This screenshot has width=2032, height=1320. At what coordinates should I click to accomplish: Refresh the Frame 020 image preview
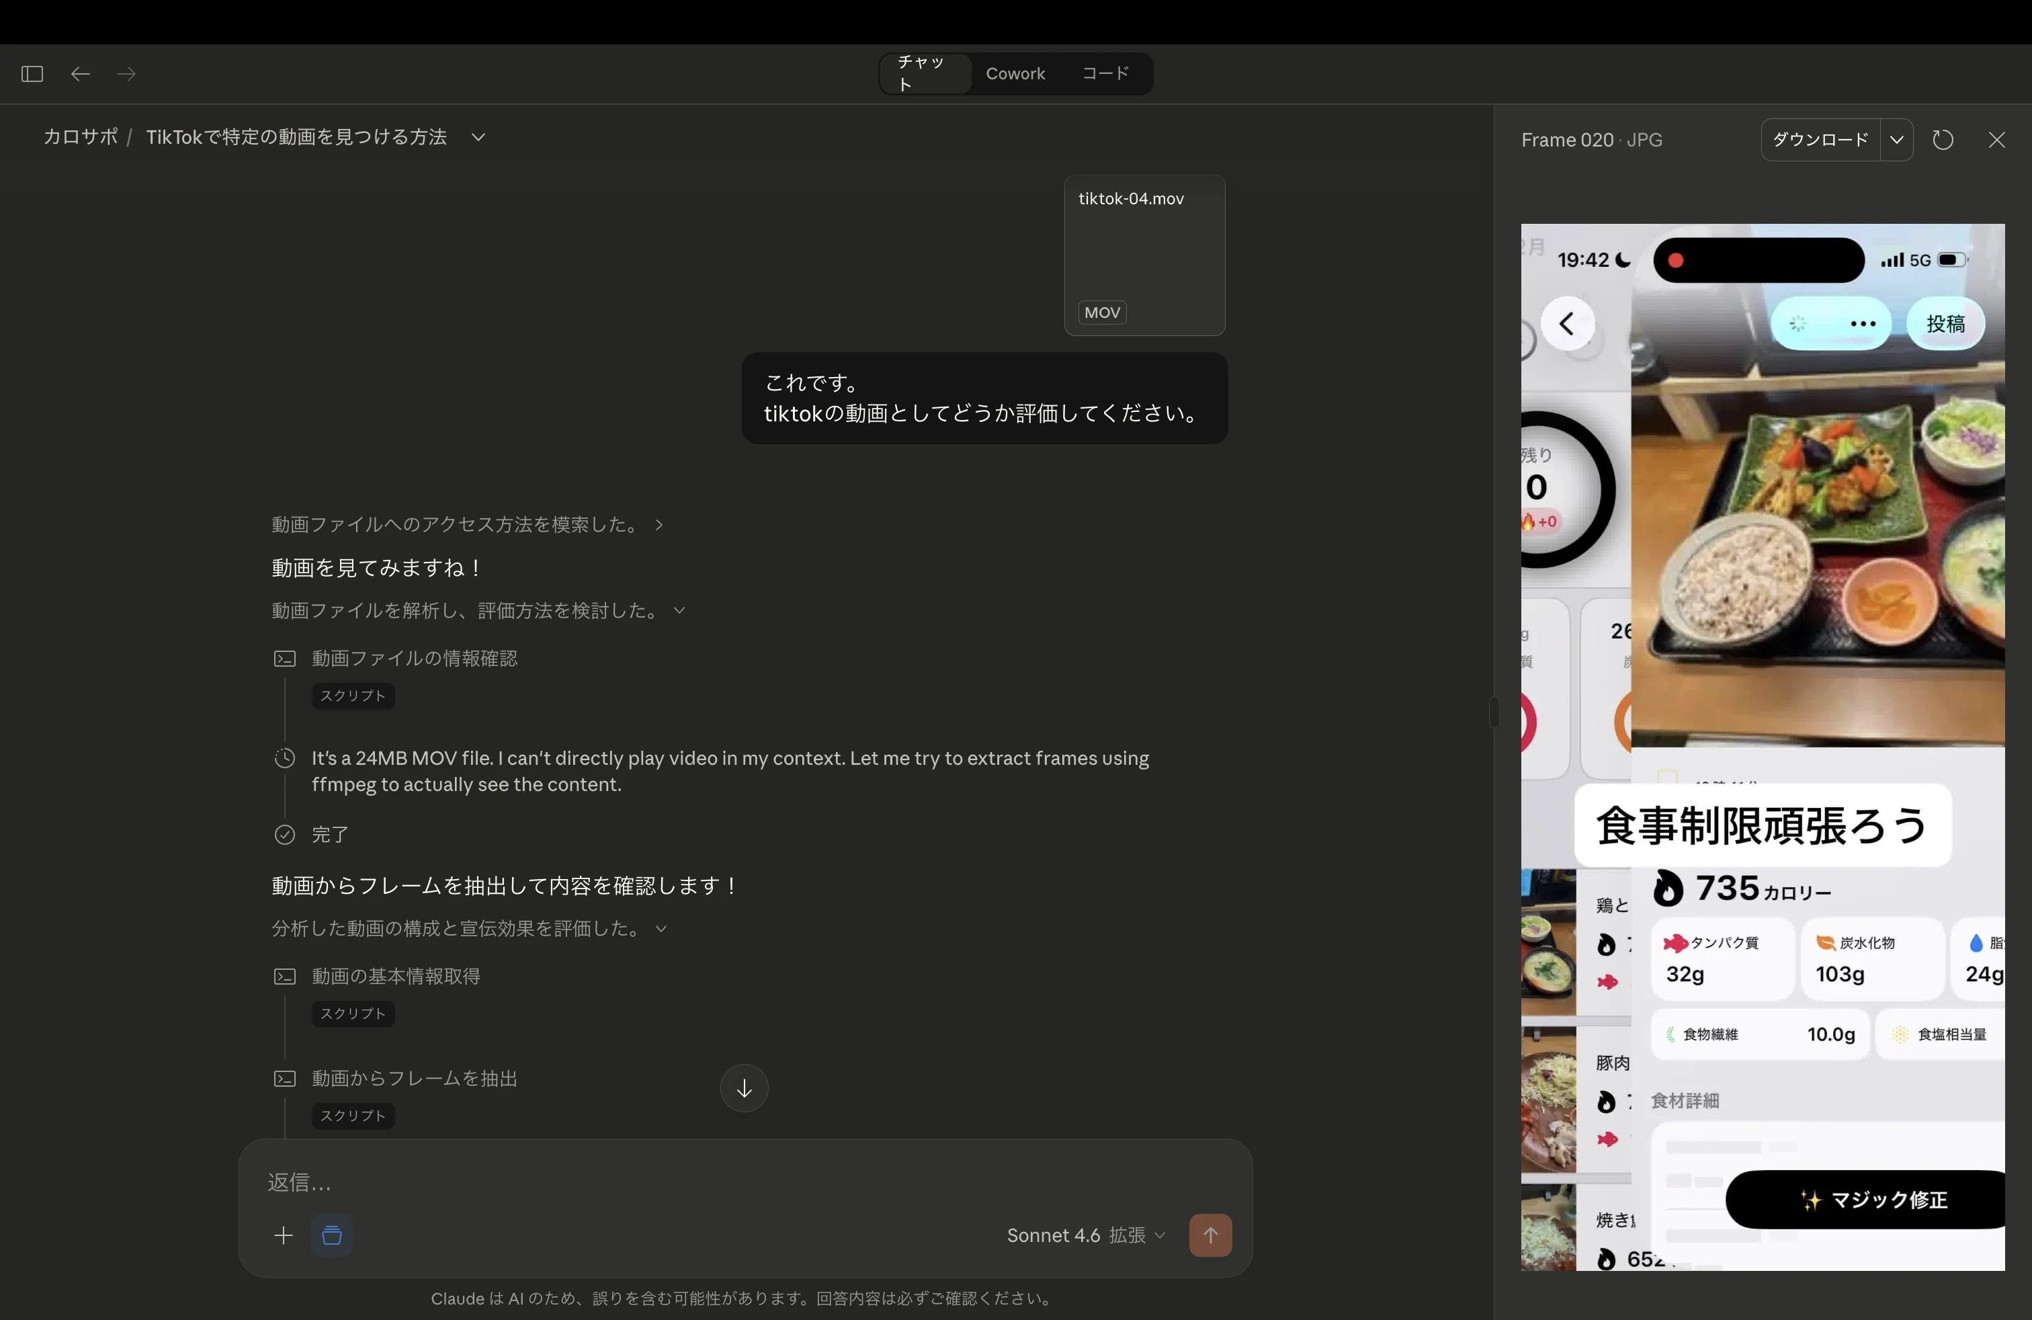click(x=1944, y=139)
